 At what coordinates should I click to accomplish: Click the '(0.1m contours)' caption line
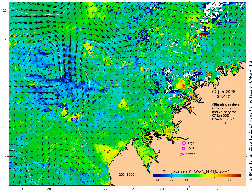[224, 108]
